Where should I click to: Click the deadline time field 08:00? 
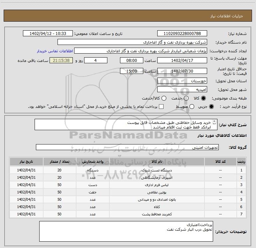(132, 61)
